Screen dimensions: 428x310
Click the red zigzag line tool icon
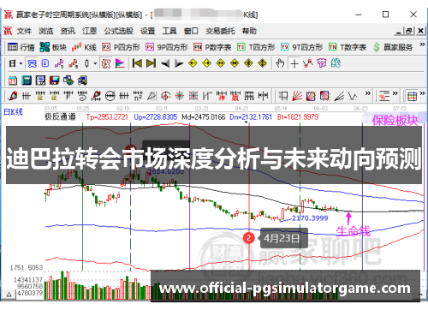click(308, 63)
